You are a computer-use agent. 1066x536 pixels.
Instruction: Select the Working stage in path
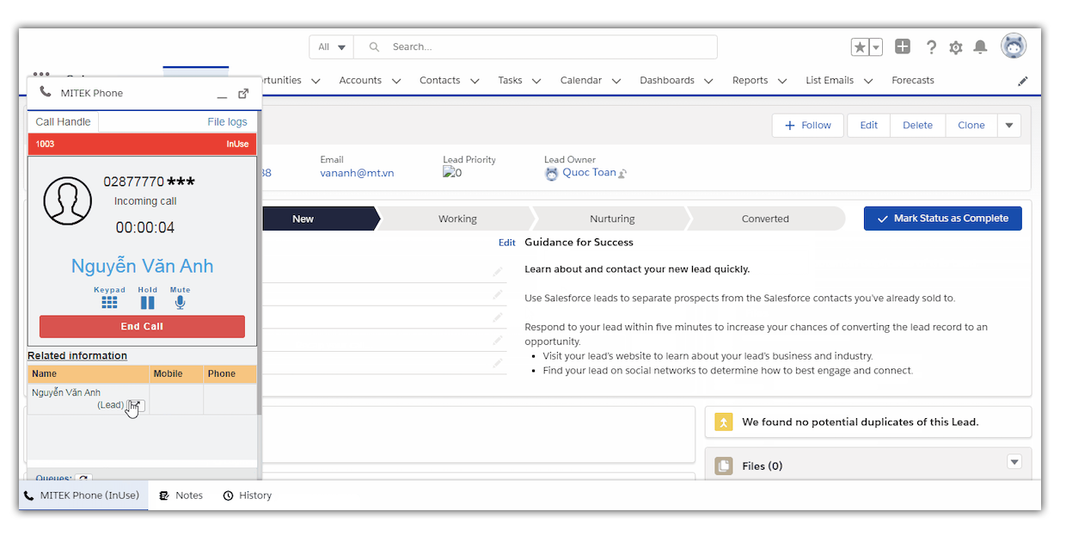click(457, 219)
